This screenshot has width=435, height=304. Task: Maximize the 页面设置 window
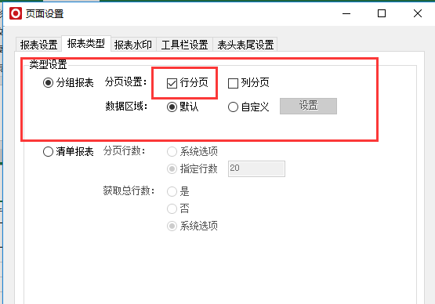(x=382, y=13)
